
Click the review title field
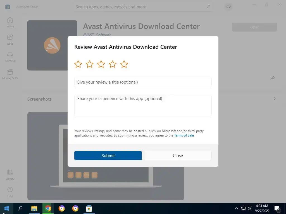(x=143, y=82)
